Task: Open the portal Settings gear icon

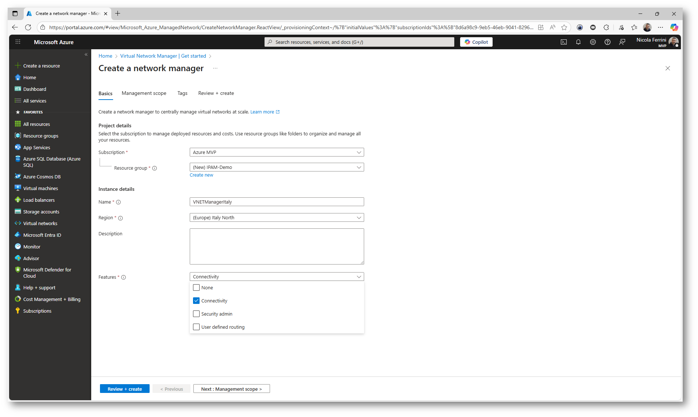Action: click(593, 42)
